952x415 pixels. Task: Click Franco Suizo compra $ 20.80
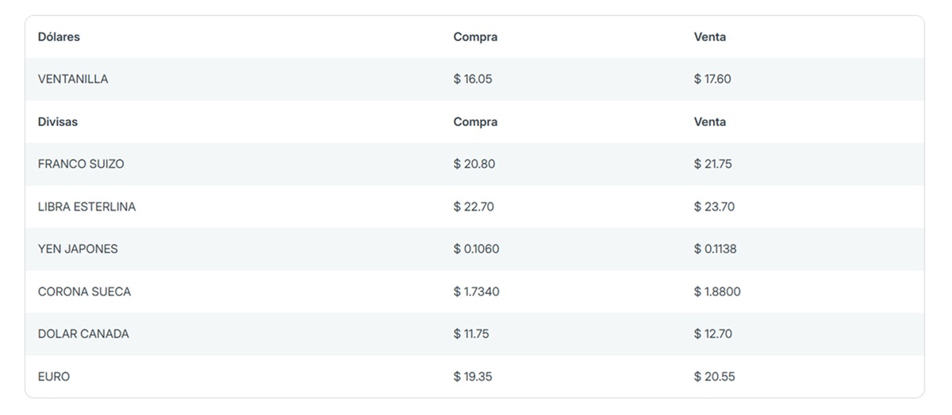point(474,164)
